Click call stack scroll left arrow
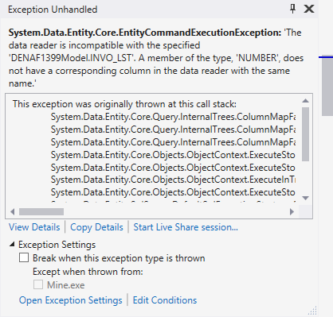The height and width of the screenshot is (317, 333). click(12, 211)
